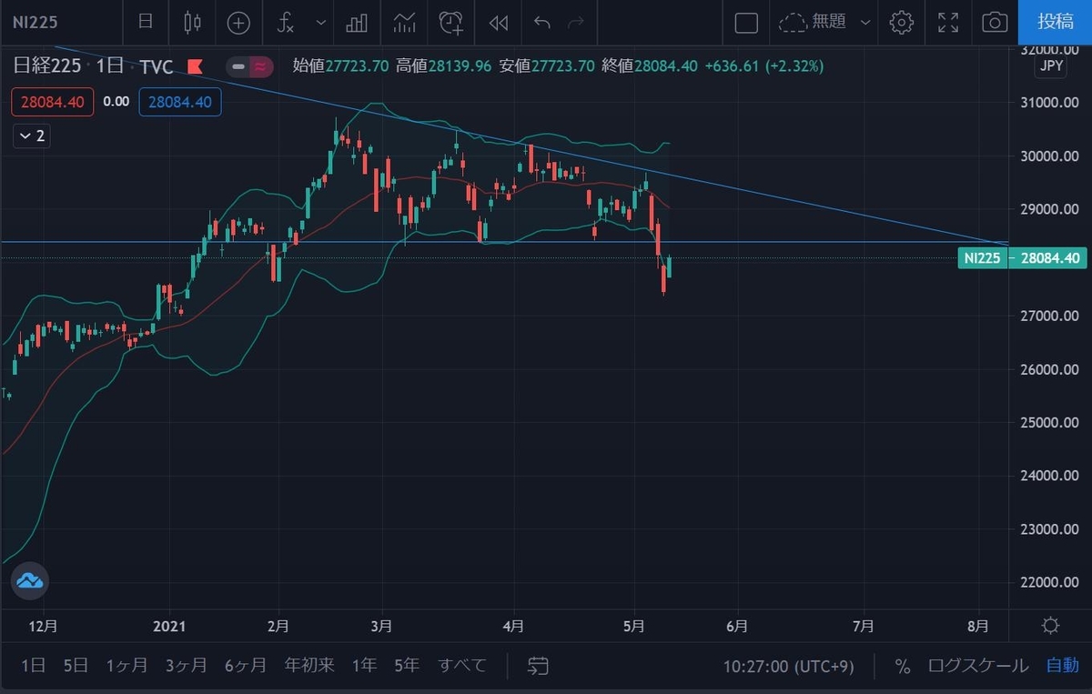Viewport: 1092px width, 694px height.
Task: Open the indicator templates icon
Action: point(404,23)
